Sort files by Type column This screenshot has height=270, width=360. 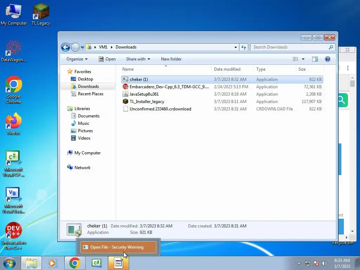coord(275,69)
